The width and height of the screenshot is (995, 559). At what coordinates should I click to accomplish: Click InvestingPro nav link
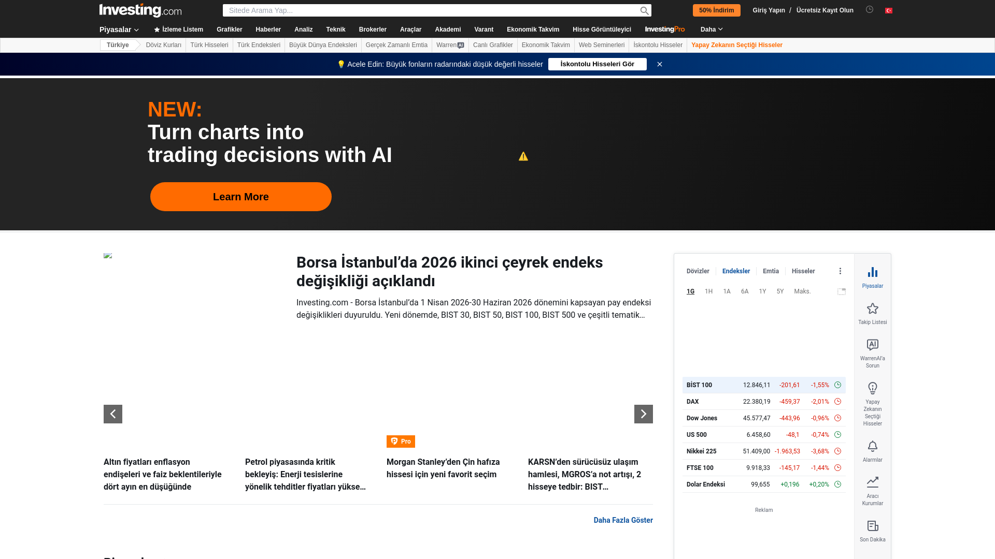(x=665, y=30)
